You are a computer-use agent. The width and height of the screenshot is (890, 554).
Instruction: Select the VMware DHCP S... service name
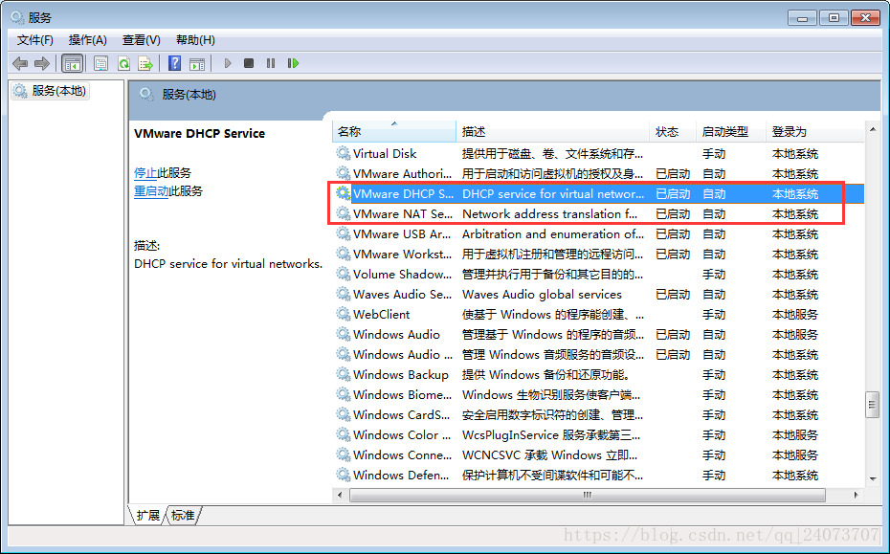pyautogui.click(x=403, y=193)
